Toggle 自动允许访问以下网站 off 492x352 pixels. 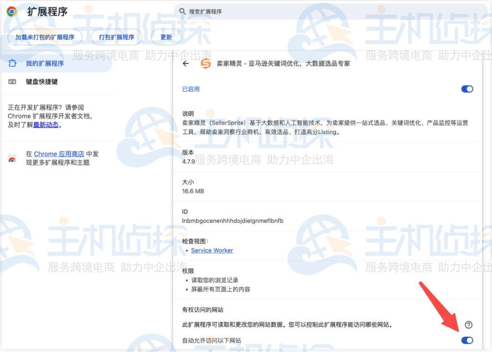point(467,340)
